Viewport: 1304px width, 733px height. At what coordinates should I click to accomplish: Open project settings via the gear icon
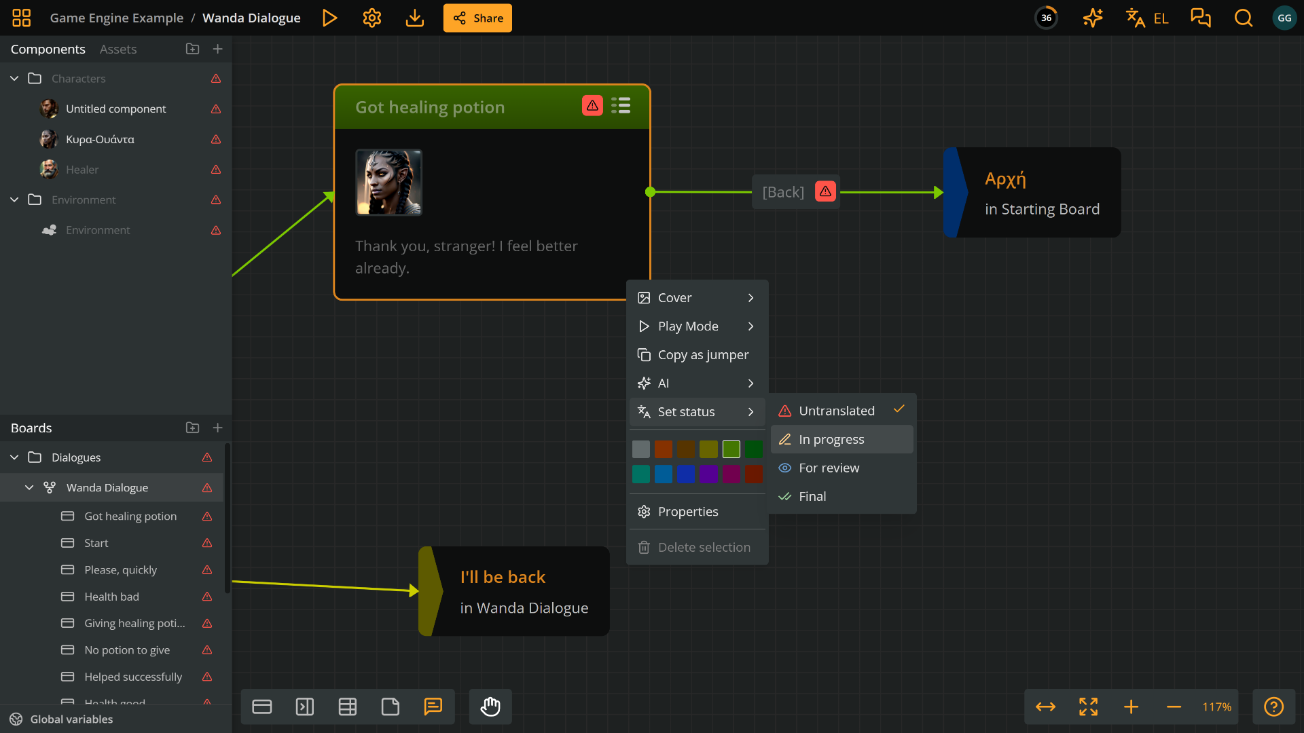point(372,18)
